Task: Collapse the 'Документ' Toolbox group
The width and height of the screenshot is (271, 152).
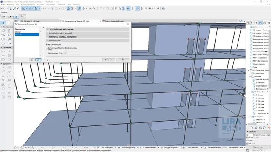Action: 1,64
